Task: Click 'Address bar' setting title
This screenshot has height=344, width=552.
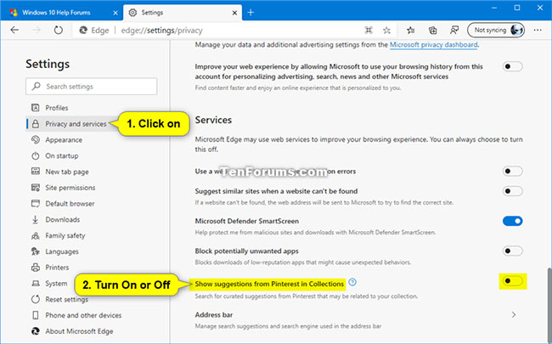Action: click(214, 315)
